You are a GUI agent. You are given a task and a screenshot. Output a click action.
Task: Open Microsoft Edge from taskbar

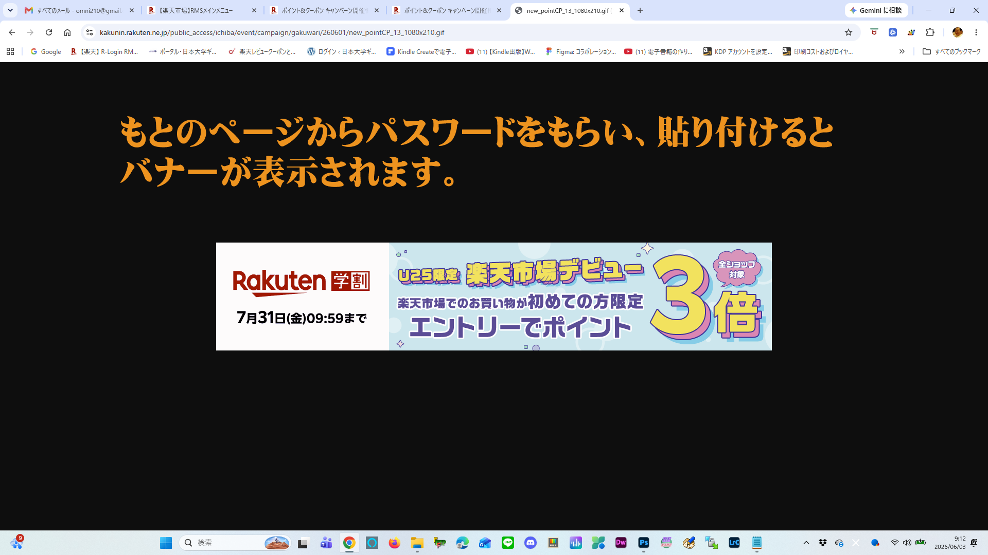coord(463,543)
